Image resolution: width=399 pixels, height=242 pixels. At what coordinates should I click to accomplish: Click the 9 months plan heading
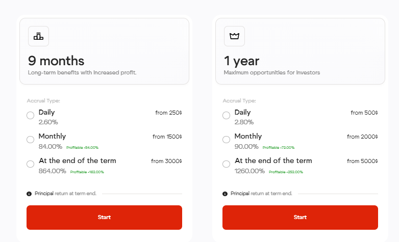point(56,61)
